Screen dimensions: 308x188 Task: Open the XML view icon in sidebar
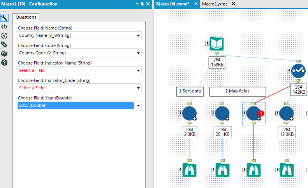point(4,27)
